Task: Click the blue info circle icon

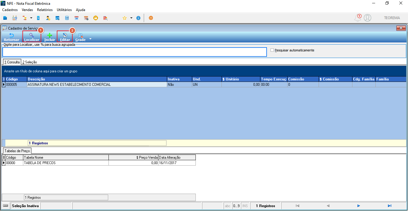Action: click(138, 18)
